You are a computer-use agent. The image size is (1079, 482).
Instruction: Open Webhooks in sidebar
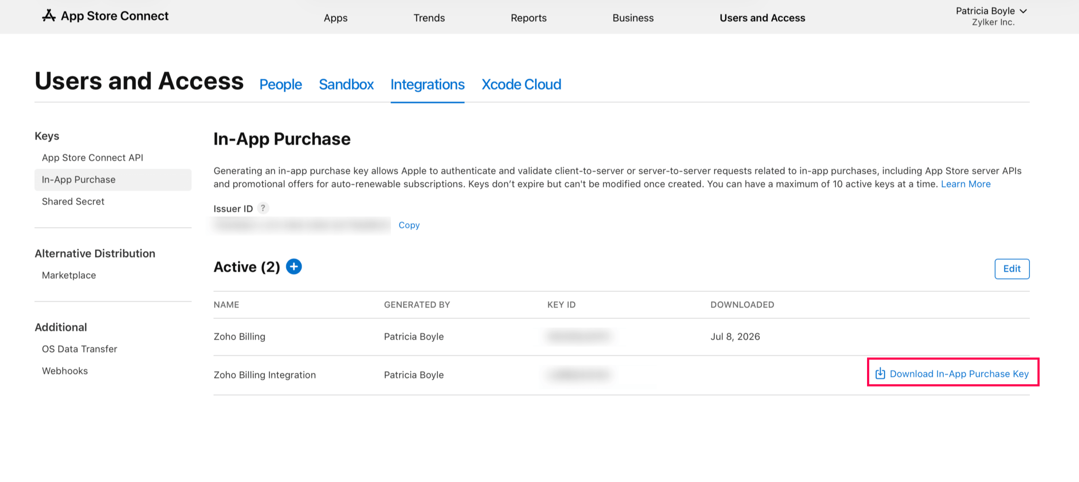65,371
